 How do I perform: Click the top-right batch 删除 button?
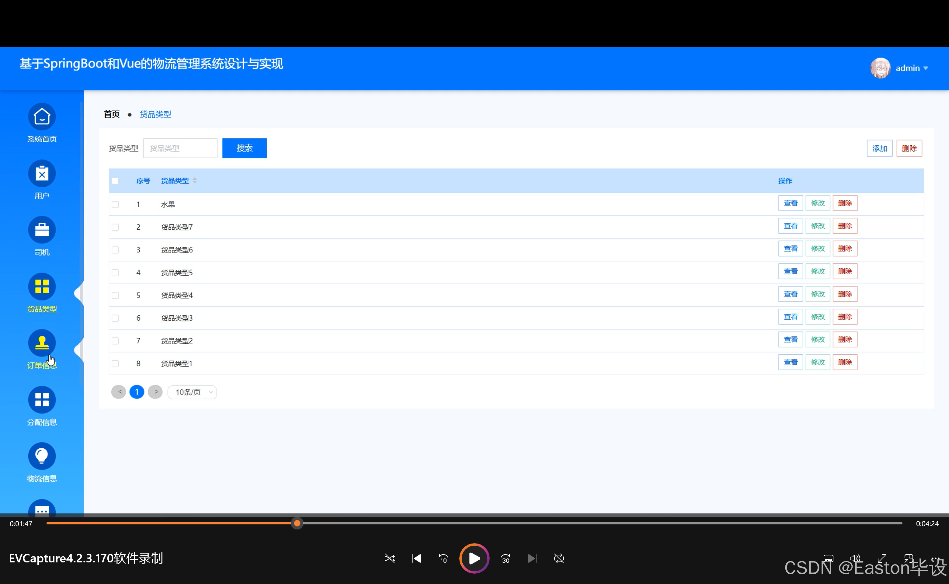(x=909, y=148)
